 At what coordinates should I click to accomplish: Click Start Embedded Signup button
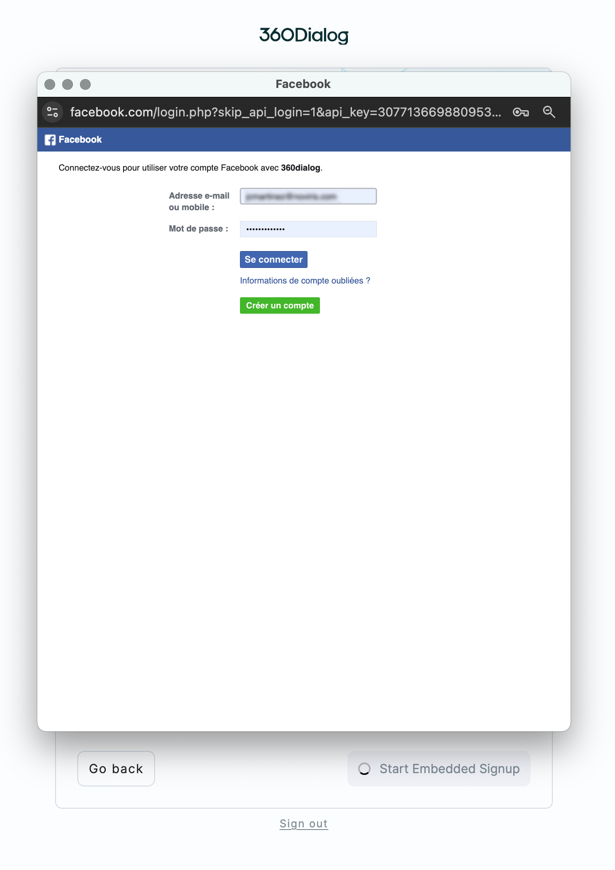(x=439, y=769)
